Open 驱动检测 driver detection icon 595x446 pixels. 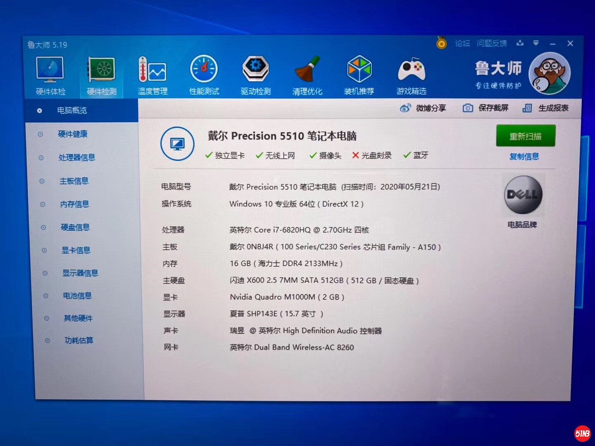pyautogui.click(x=255, y=74)
